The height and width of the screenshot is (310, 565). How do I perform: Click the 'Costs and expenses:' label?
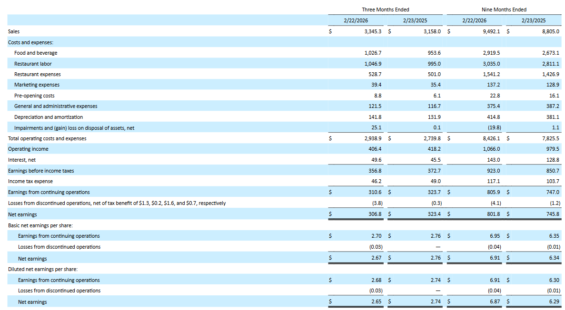30,42
